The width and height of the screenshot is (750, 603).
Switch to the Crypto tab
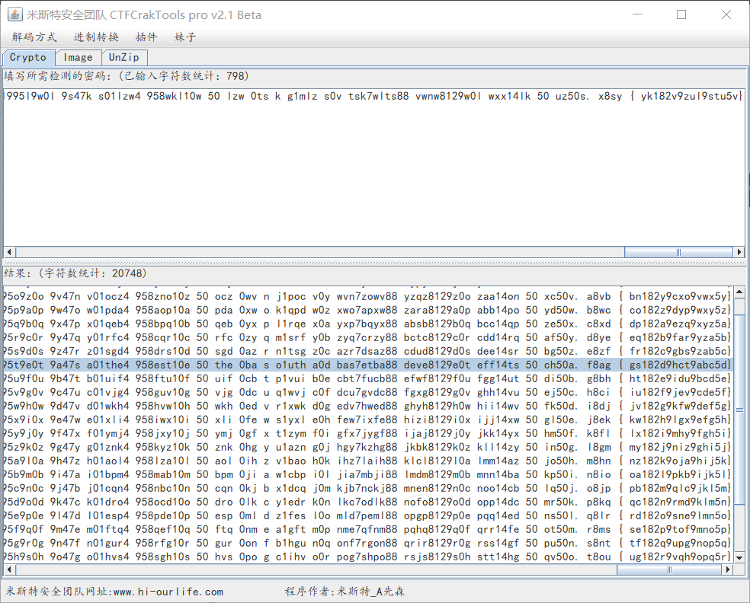(x=28, y=57)
